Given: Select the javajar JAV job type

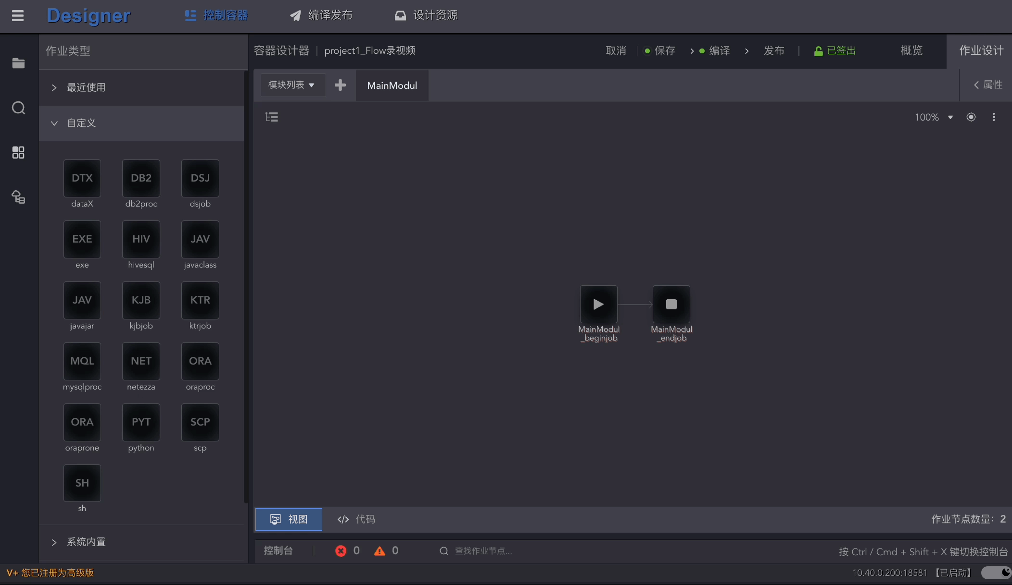Looking at the screenshot, I should pyautogui.click(x=82, y=300).
